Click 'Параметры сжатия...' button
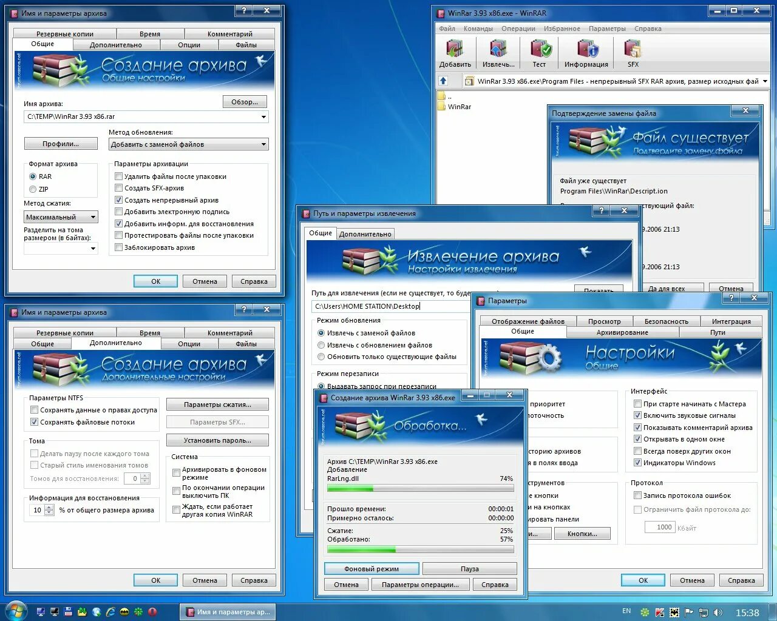The width and height of the screenshot is (777, 621). 217,404
